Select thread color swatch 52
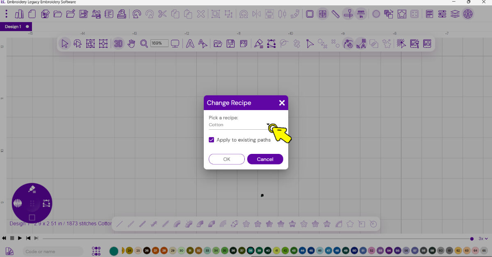Viewport: 492px width, 257px height. tap(371, 250)
